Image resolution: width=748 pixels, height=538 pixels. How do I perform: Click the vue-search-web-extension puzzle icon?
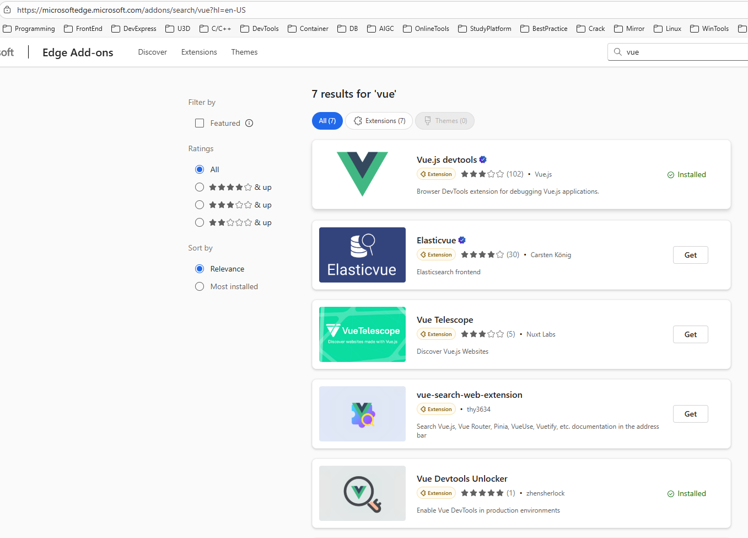pos(362,414)
